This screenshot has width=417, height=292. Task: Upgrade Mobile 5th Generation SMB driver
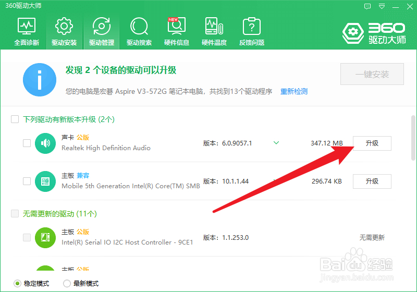(x=372, y=181)
